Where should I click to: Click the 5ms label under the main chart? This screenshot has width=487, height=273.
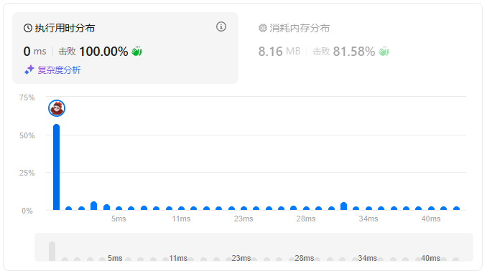pos(119,219)
